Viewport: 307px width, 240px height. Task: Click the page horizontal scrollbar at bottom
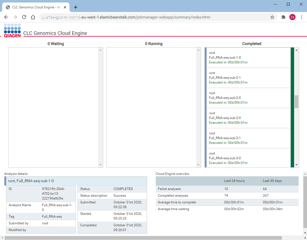[143, 238]
